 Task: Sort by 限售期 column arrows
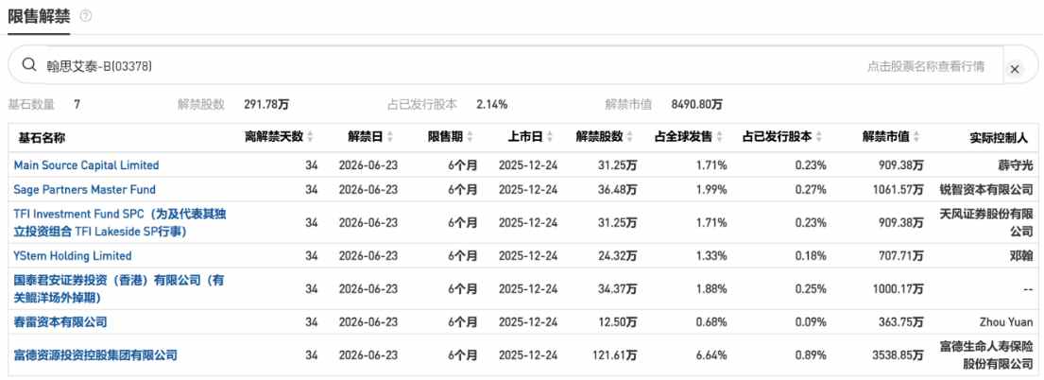tap(471, 137)
